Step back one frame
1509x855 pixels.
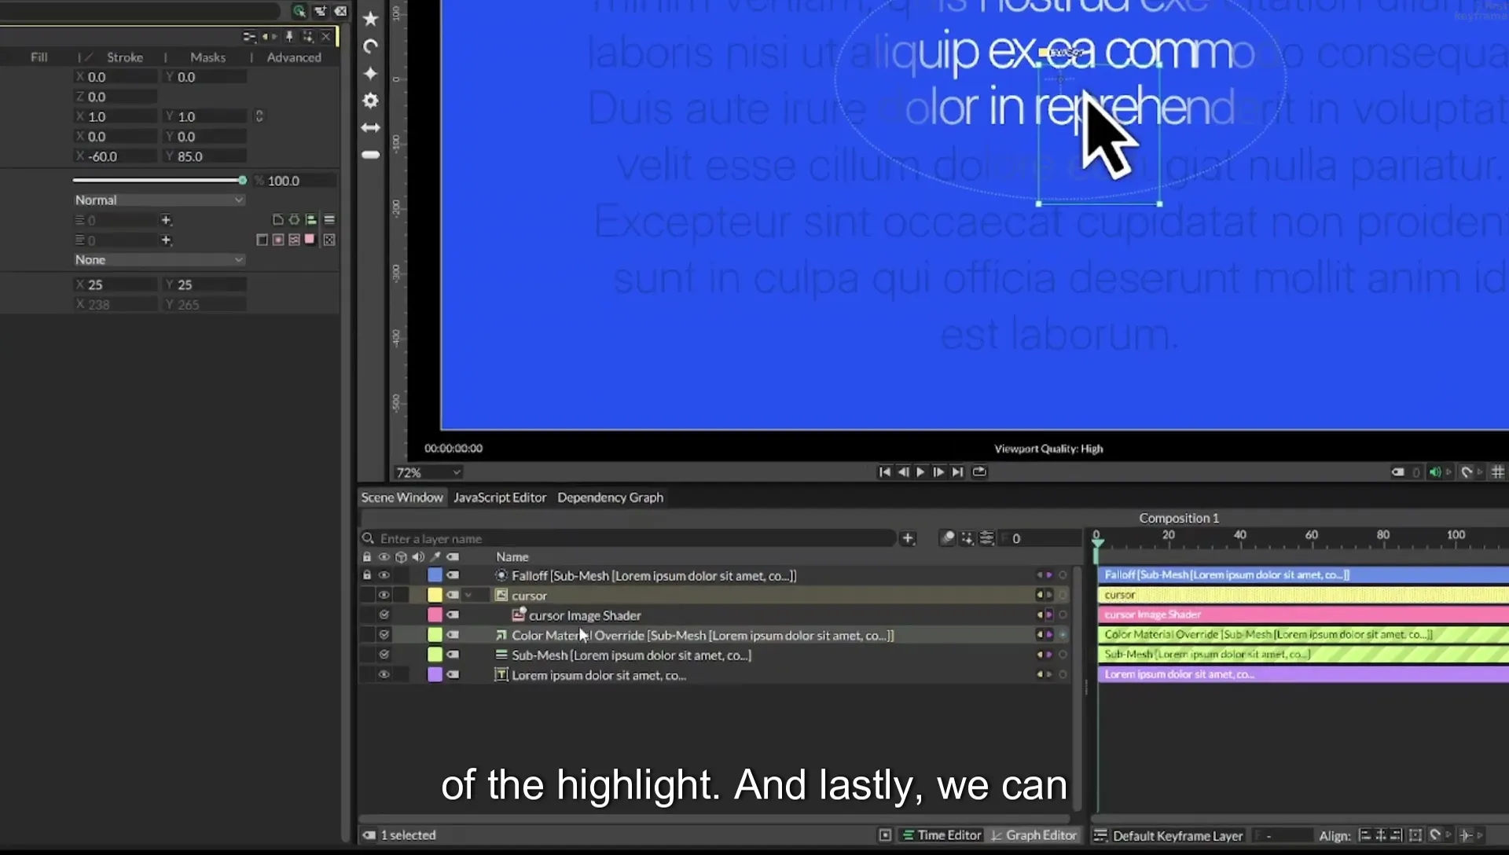(903, 472)
